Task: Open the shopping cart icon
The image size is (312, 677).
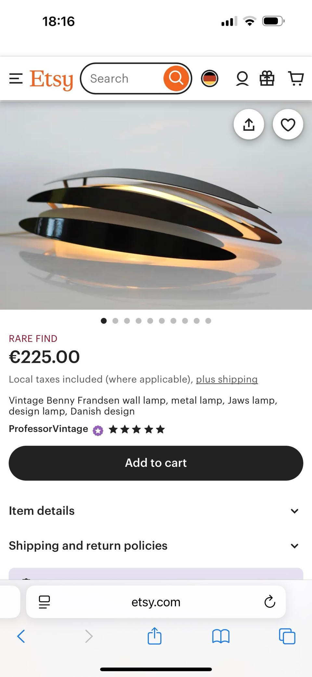Action: 296,79
